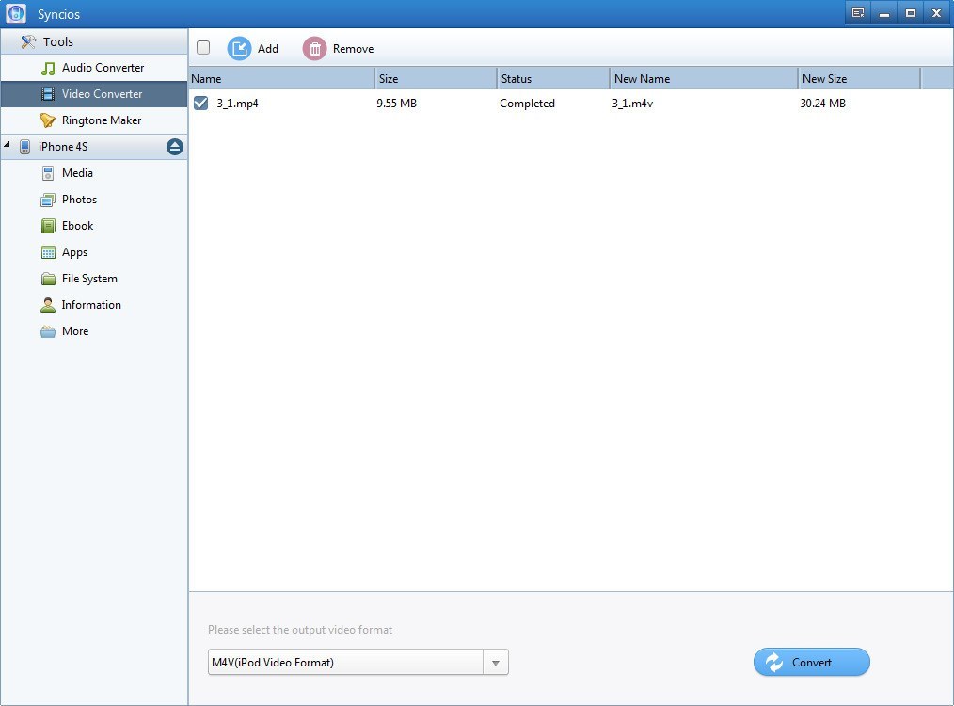Open the device File System
954x706 pixels.
tap(88, 278)
